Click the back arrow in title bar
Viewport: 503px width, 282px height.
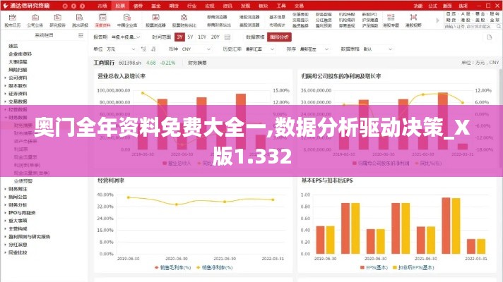pos(73,6)
